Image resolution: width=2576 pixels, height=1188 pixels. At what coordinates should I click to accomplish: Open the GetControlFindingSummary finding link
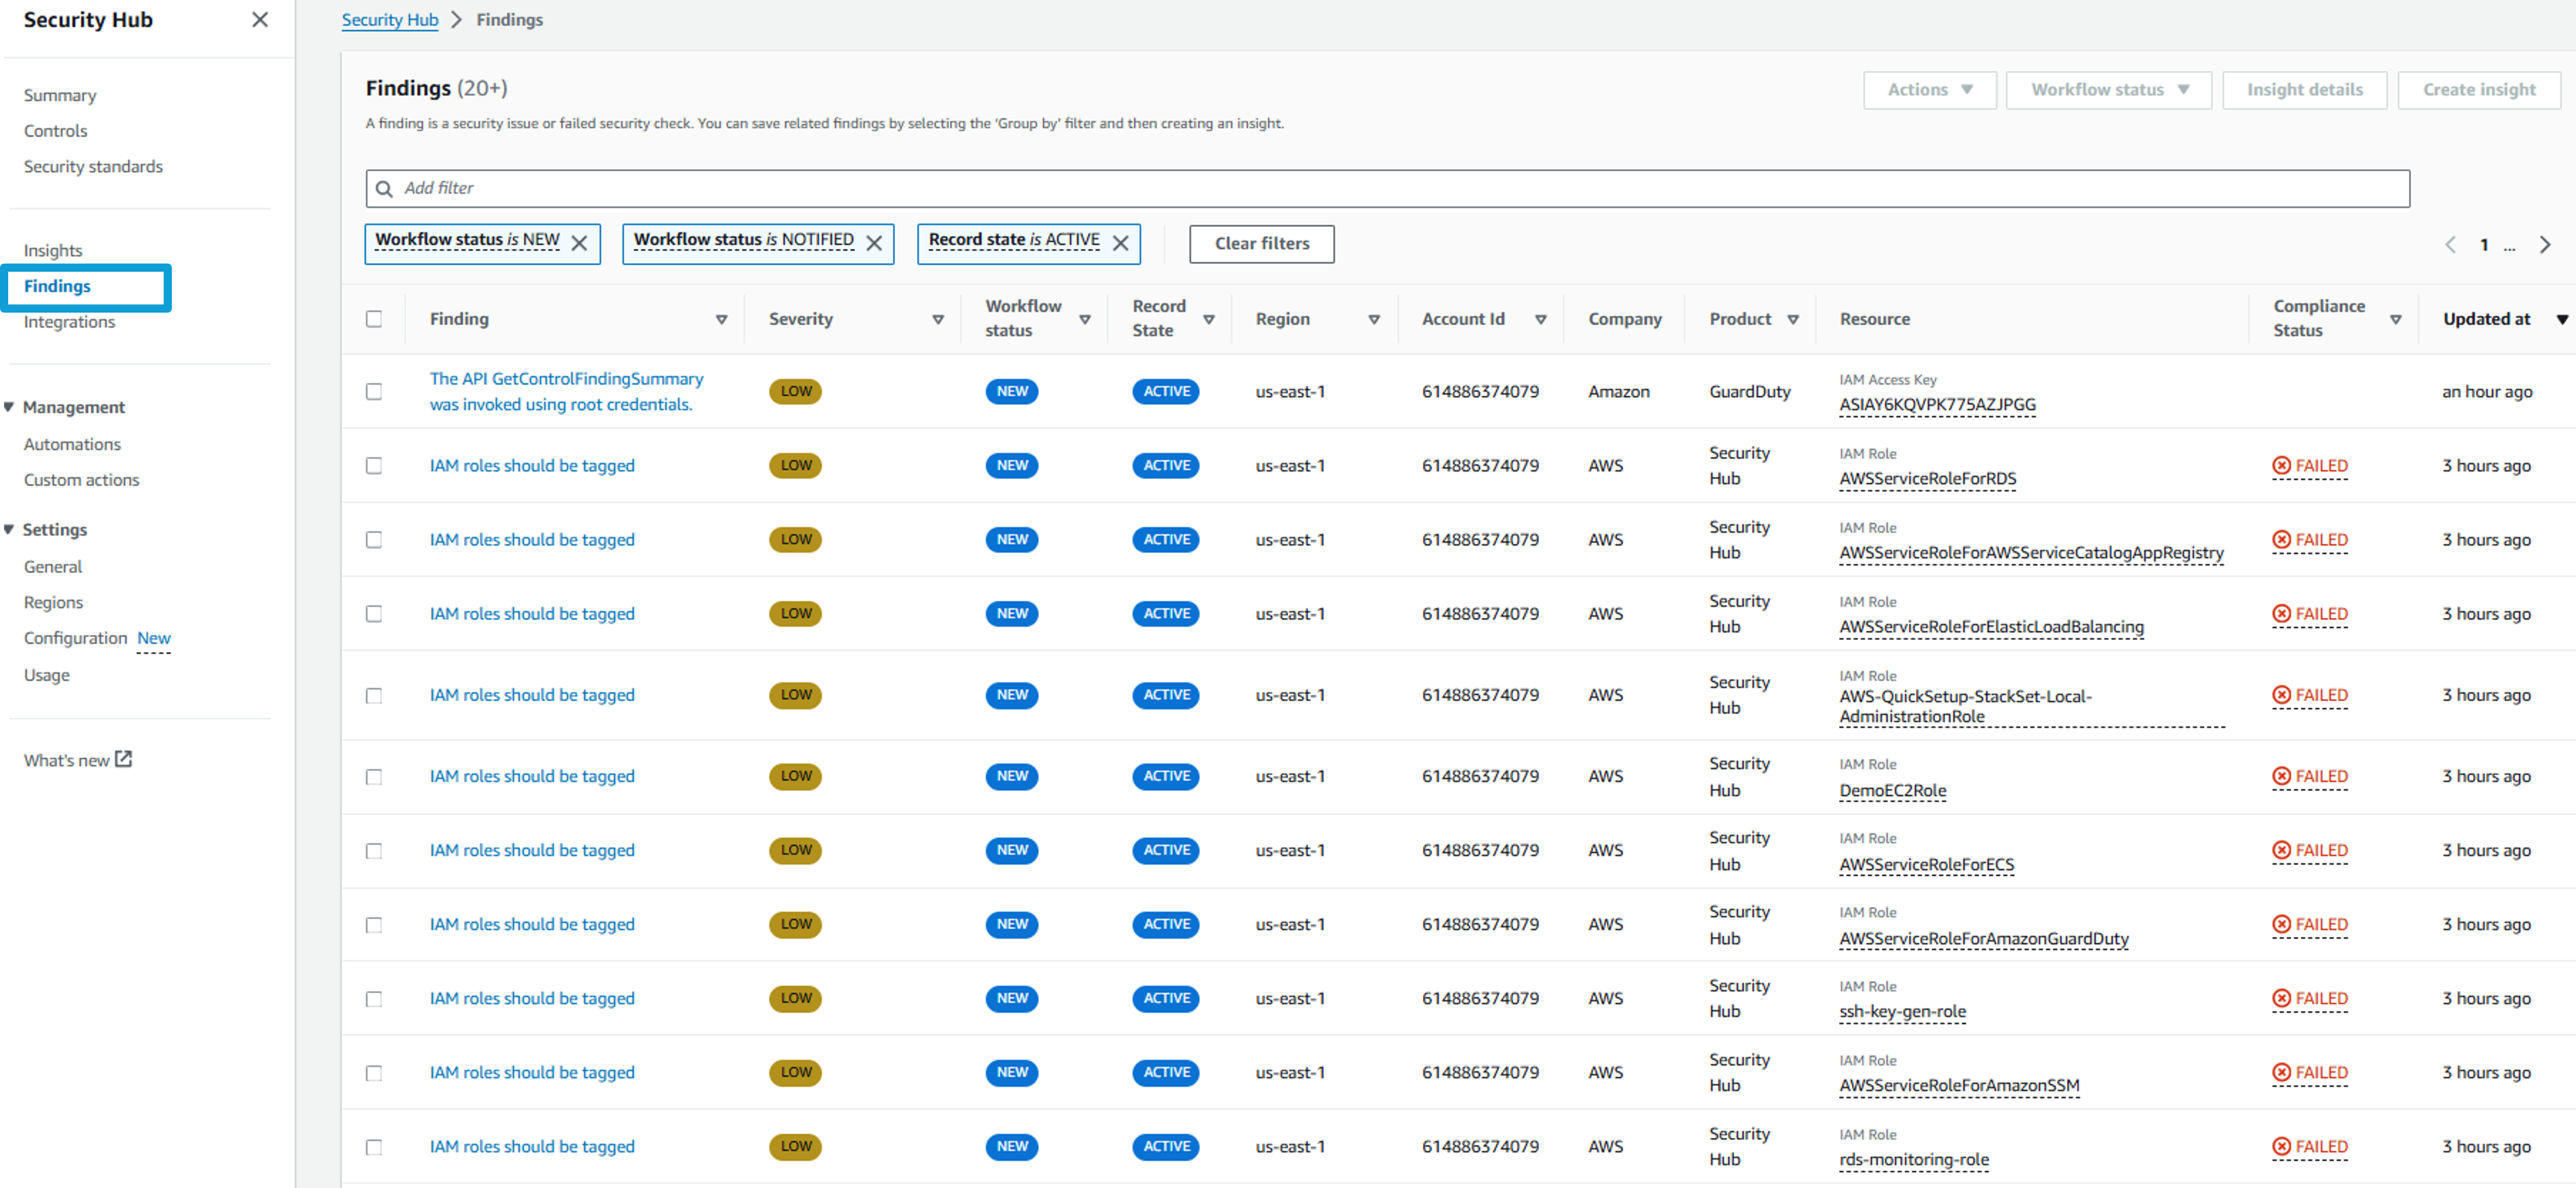(x=566, y=391)
